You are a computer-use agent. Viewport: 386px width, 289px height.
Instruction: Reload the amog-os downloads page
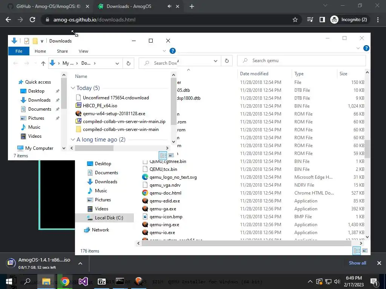32,20
